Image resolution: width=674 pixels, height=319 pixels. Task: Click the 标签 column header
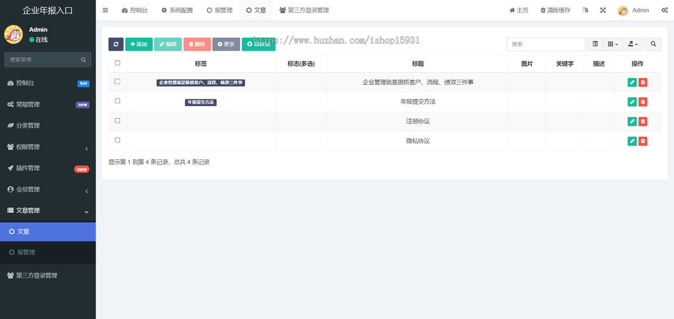point(201,64)
